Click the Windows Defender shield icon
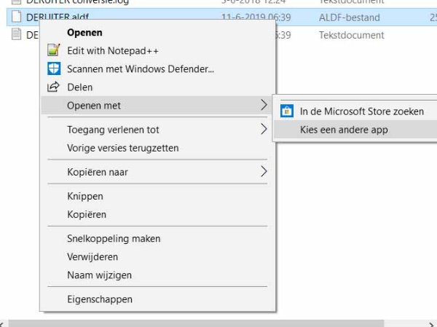Screen dimensions: 437x327 tap(52, 69)
